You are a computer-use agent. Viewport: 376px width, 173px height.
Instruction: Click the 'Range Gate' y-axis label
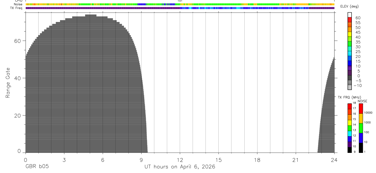(8, 83)
